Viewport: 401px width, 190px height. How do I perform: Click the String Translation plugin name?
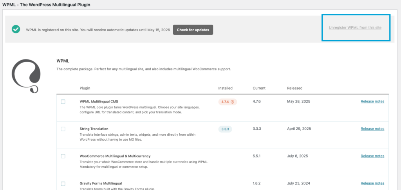point(94,129)
